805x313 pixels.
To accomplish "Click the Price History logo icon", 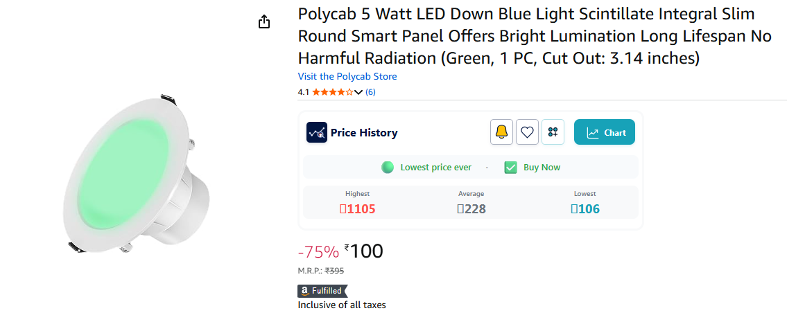I will click(317, 132).
